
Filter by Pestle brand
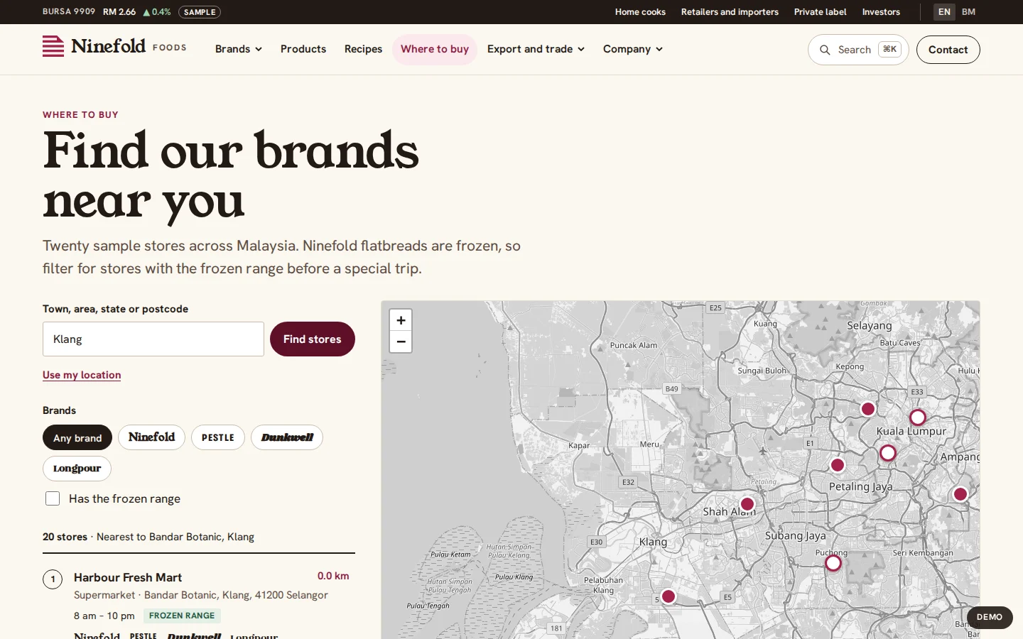tap(218, 437)
